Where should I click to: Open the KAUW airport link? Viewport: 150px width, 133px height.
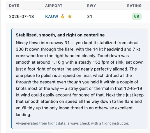(x=52, y=16)
